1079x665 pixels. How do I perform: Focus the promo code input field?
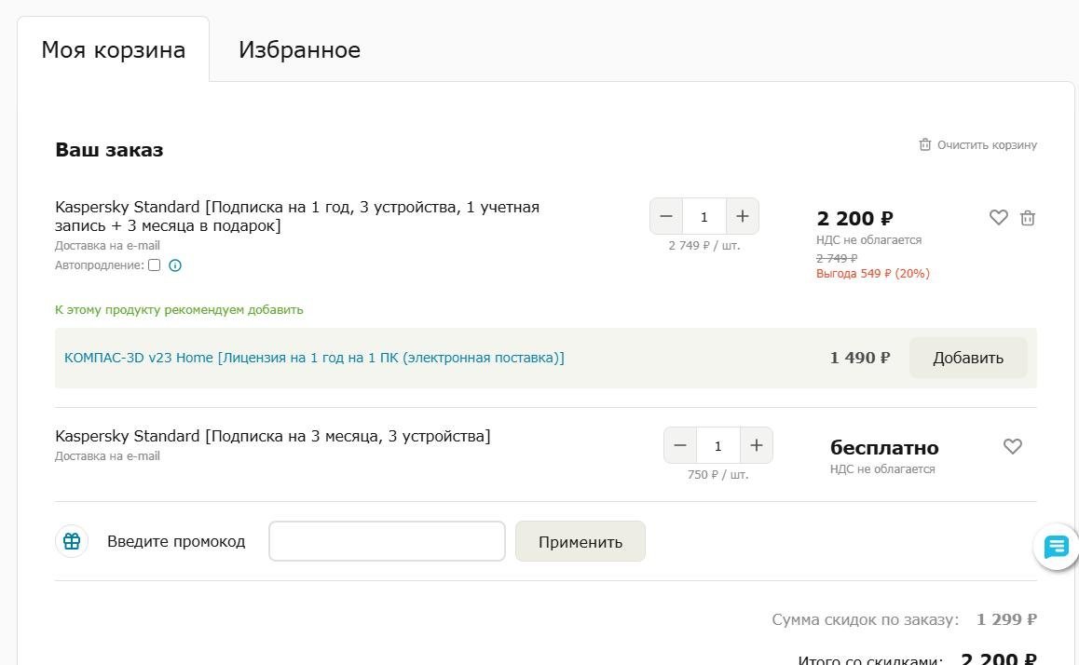click(x=387, y=541)
